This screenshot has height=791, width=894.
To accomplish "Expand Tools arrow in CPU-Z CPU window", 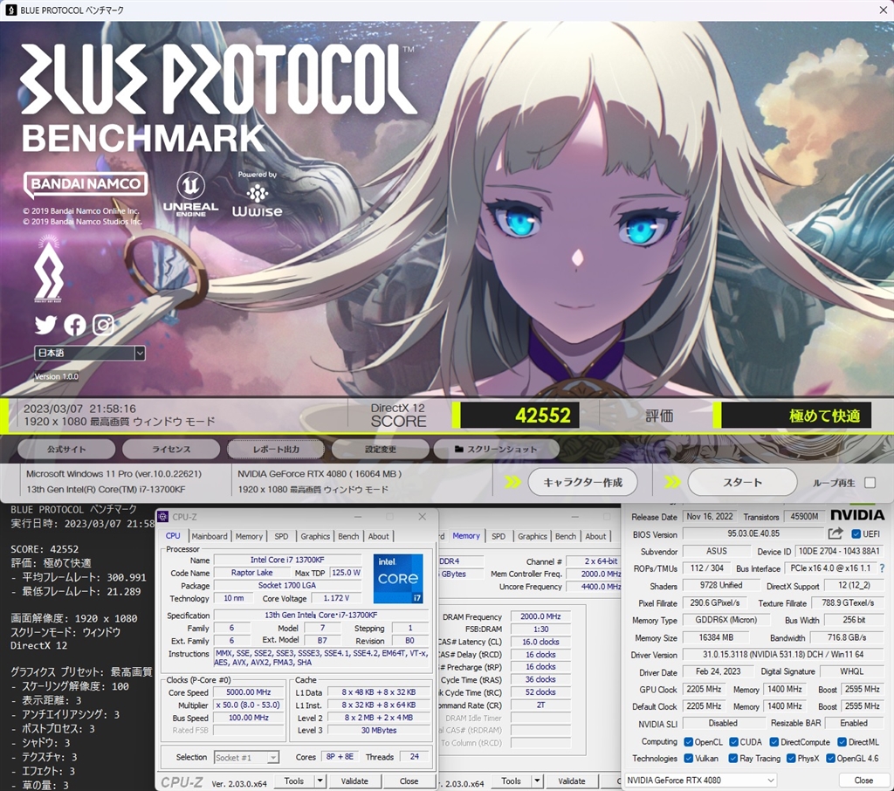I will pyautogui.click(x=320, y=781).
